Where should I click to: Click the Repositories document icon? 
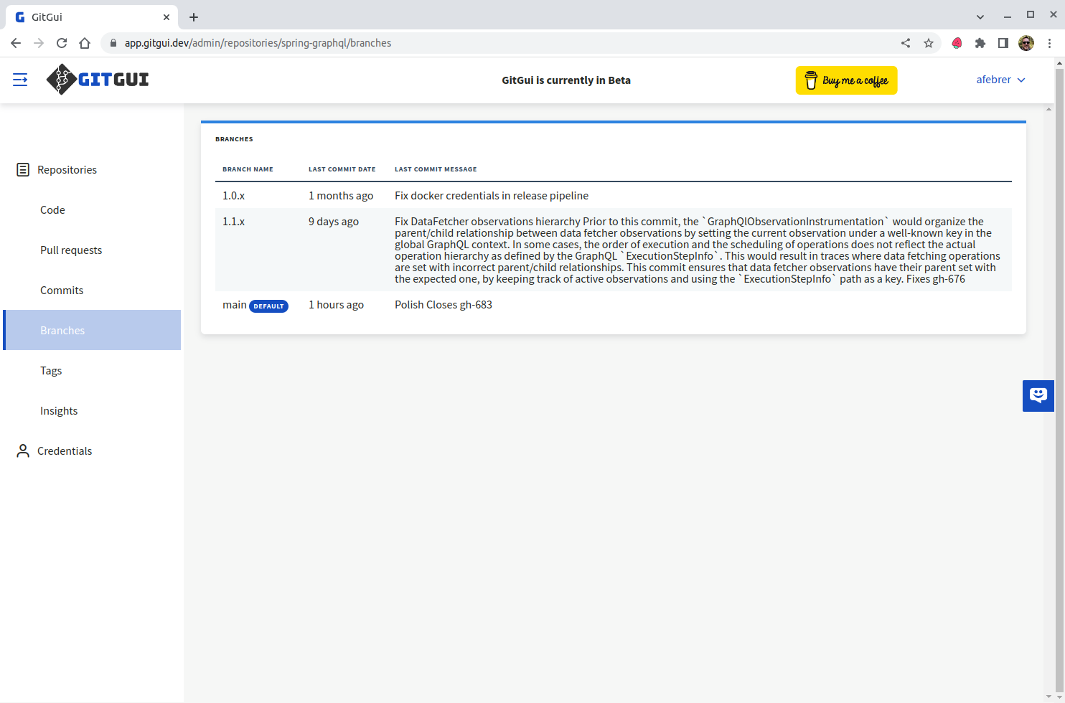(23, 170)
